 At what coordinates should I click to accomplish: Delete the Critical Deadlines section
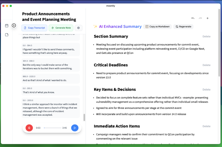(207, 65)
